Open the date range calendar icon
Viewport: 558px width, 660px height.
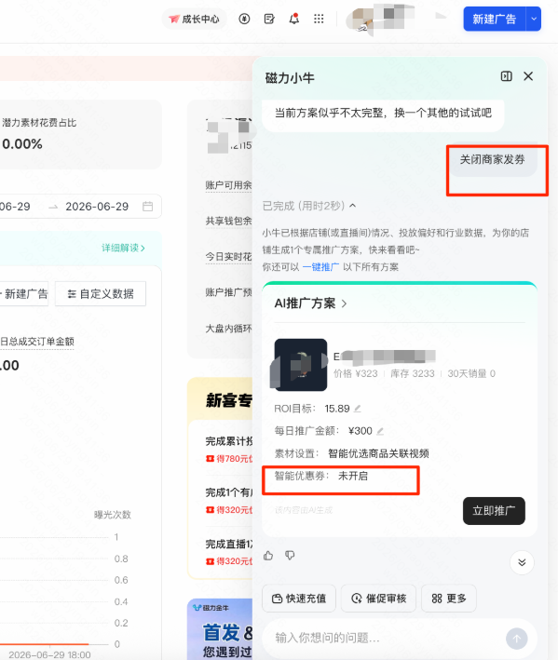[147, 207]
